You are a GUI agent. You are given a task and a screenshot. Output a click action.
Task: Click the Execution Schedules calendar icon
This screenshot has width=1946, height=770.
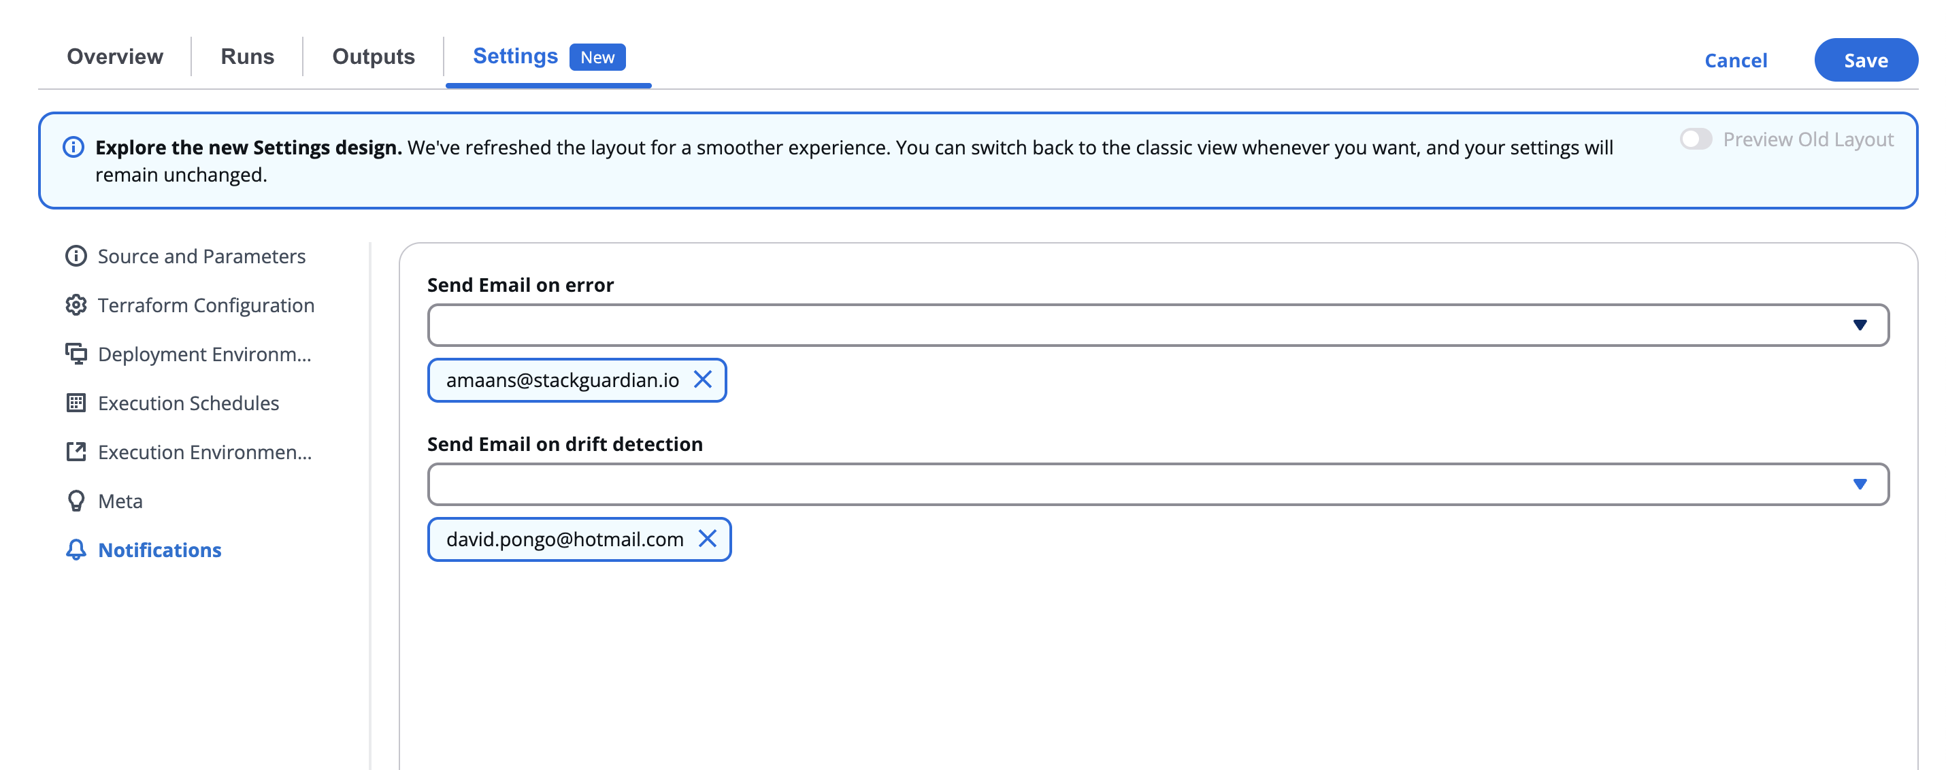pyautogui.click(x=76, y=403)
